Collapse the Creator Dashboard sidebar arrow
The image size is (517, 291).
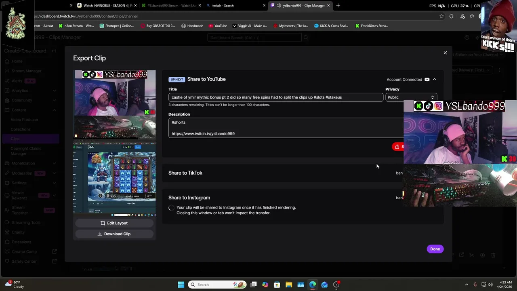pos(54,51)
